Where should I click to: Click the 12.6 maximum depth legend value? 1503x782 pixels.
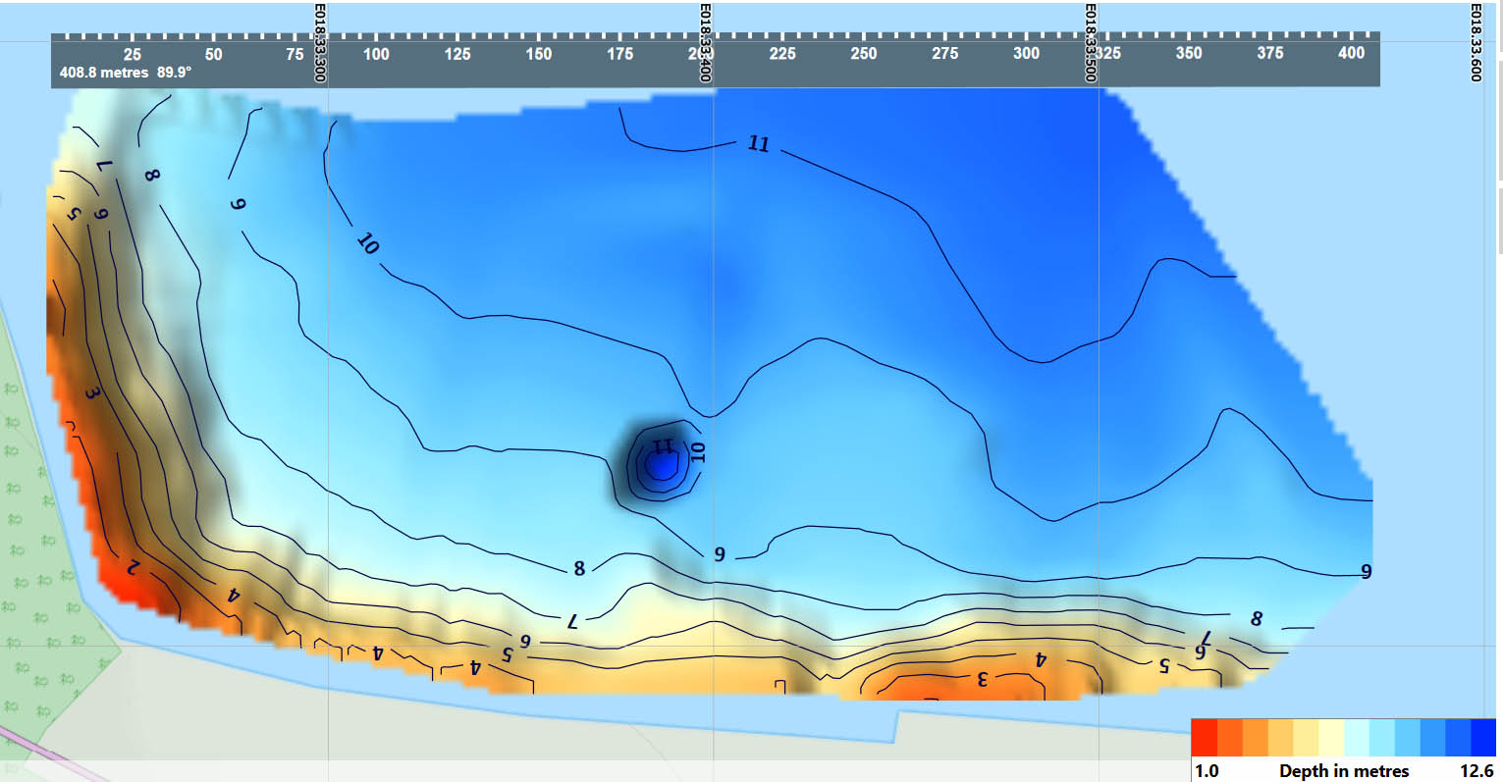click(x=1476, y=771)
